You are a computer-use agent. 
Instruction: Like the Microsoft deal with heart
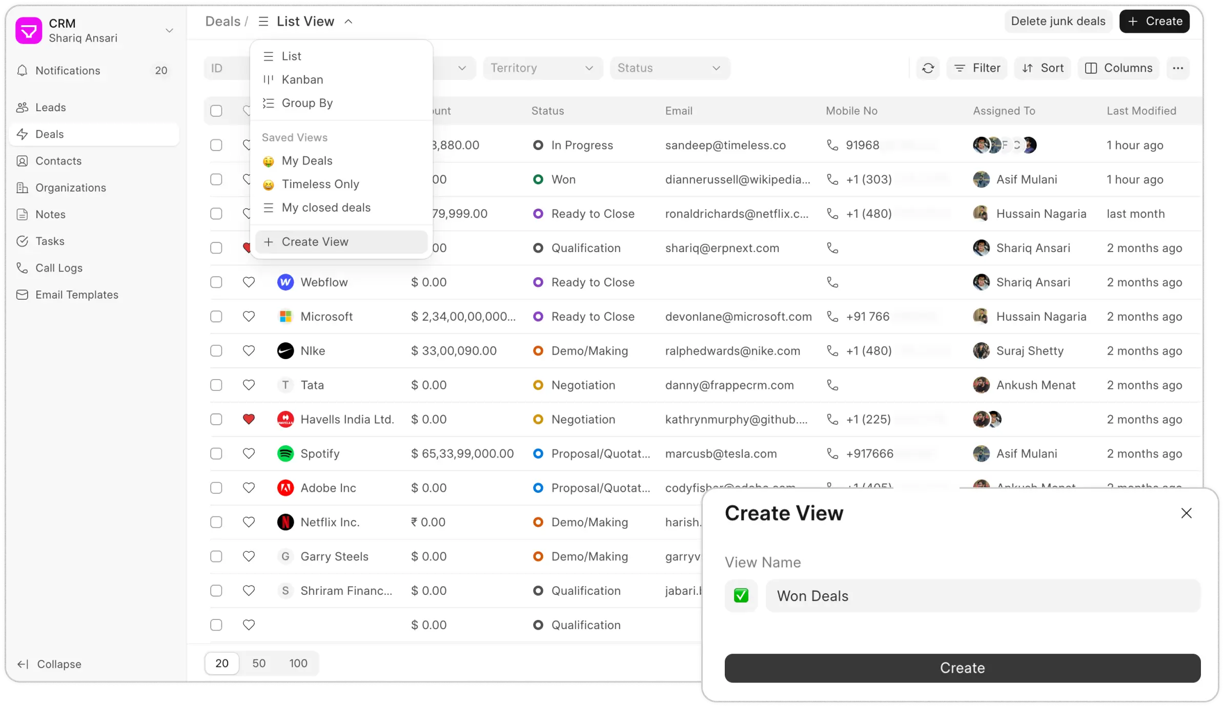pos(249,317)
